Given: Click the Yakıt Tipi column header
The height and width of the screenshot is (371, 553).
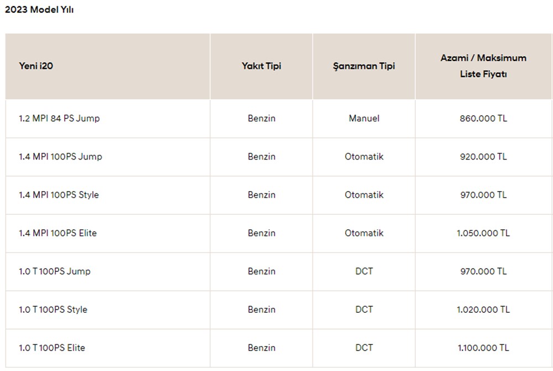Looking at the screenshot, I should point(261,66).
